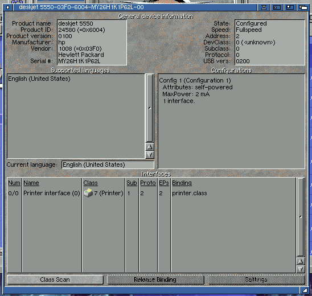
Task: Click the Binding column header
Action: coord(182,183)
